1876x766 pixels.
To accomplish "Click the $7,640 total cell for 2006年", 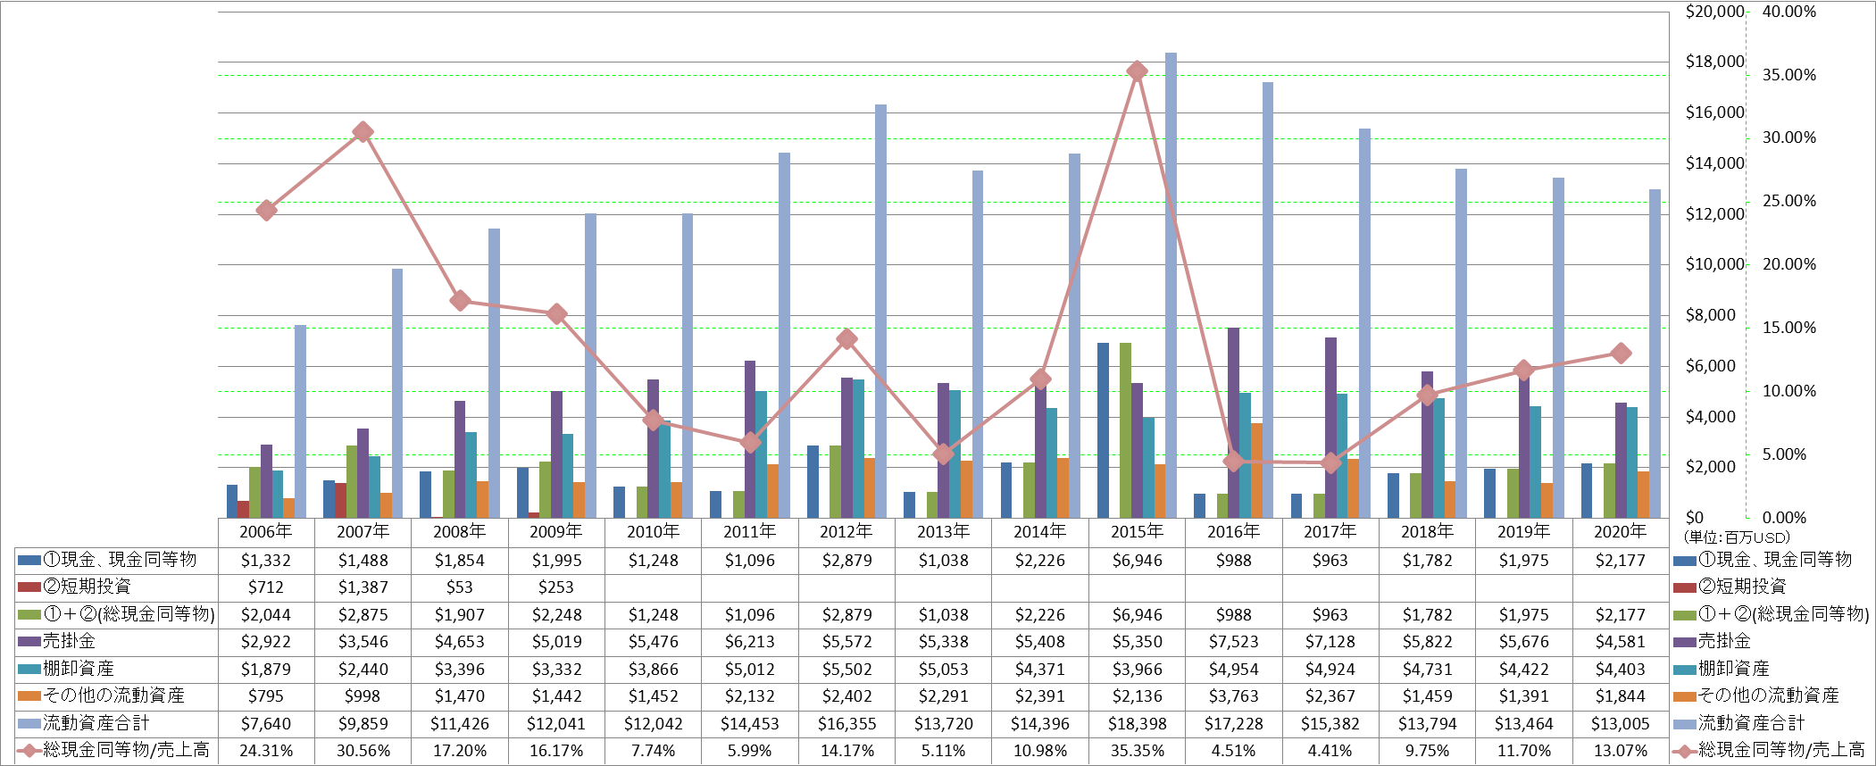I will (266, 724).
